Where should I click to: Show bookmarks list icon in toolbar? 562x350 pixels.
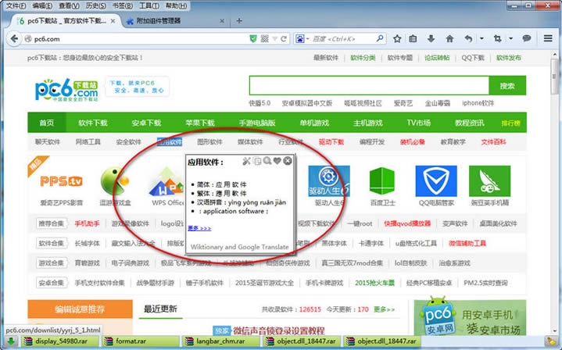coord(413,38)
